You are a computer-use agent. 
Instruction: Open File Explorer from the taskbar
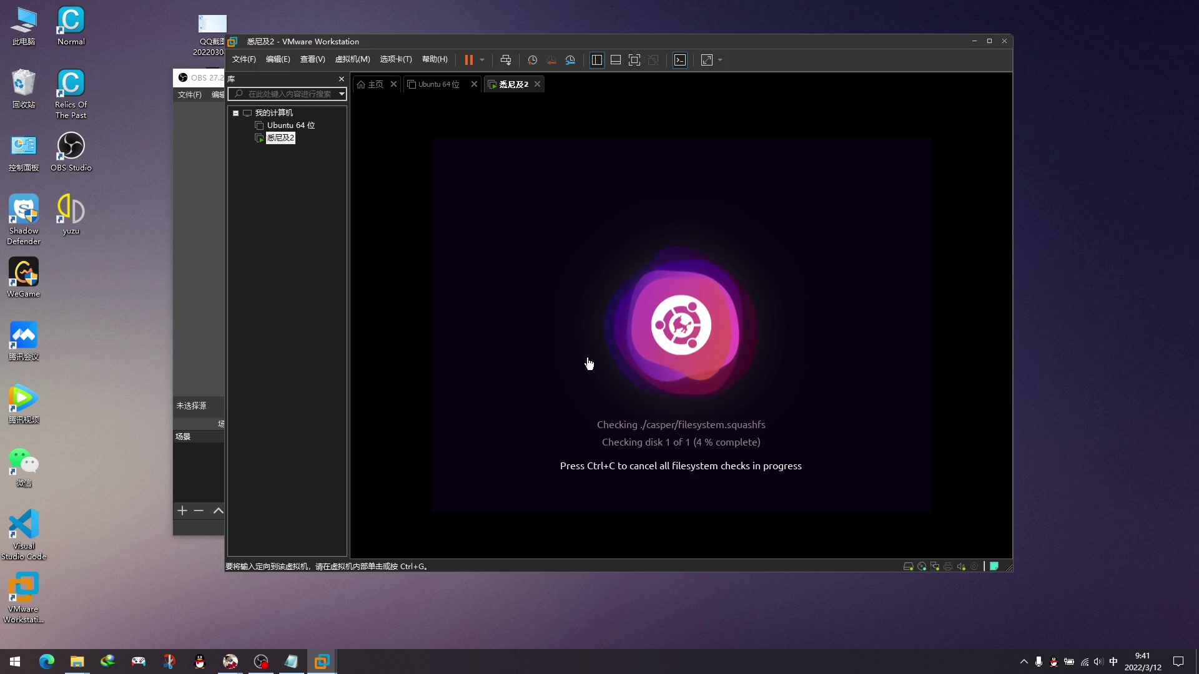click(x=77, y=662)
